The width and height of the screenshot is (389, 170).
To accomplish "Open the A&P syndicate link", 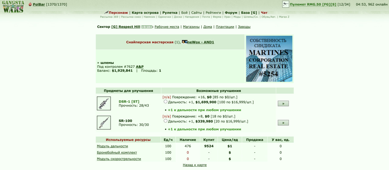I will [140, 67].
